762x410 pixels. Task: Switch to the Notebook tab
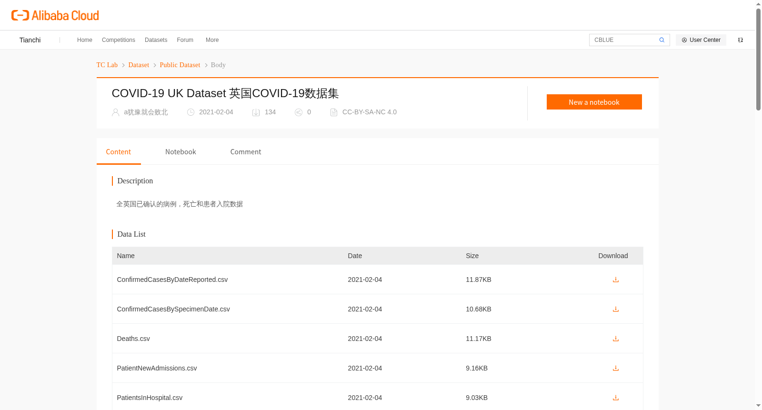180,152
